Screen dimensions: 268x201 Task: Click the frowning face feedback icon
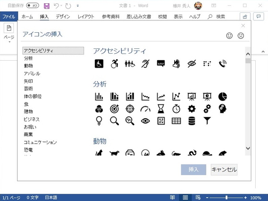241,35
